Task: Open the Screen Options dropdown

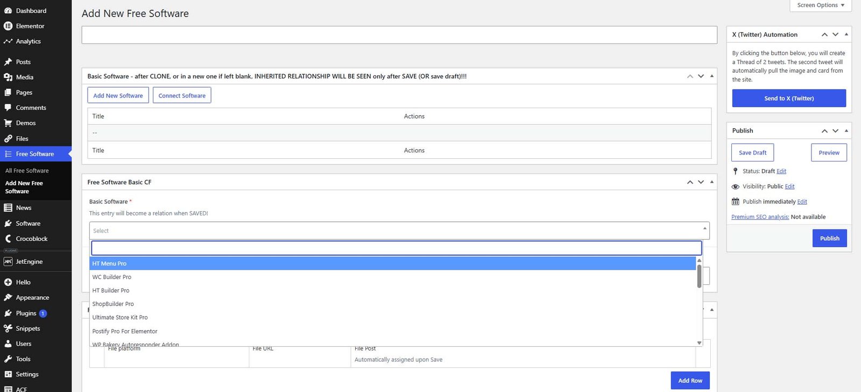Action: pyautogui.click(x=821, y=5)
